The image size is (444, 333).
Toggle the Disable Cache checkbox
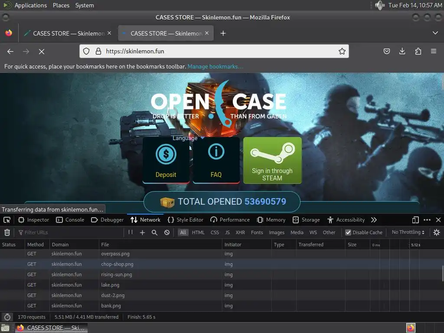(348, 232)
